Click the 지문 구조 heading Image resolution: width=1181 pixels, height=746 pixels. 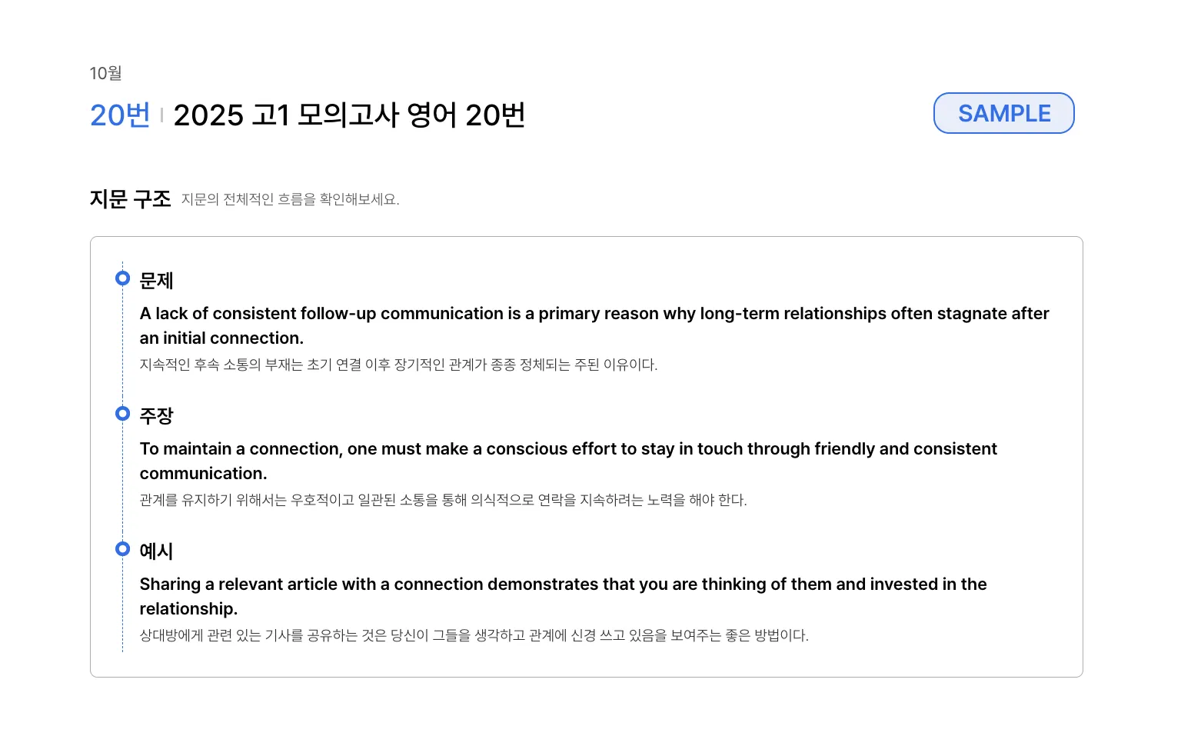tap(130, 199)
